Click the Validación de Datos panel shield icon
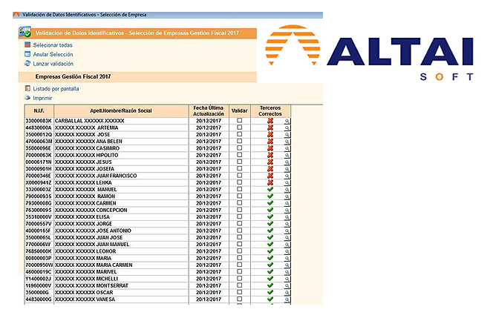This screenshot has height=315, width=490. tap(24, 32)
